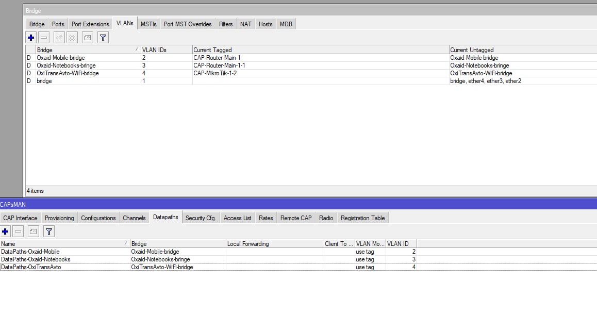Sort datapaths by Bridge column
Viewport: 597px width, 314px height.
178,243
